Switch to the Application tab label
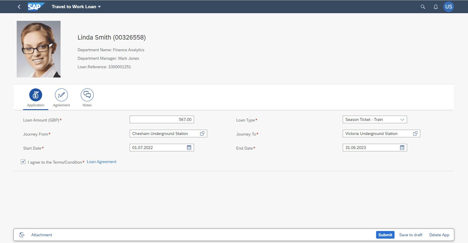Image resolution: width=468 pixels, height=243 pixels. pyautogui.click(x=36, y=105)
